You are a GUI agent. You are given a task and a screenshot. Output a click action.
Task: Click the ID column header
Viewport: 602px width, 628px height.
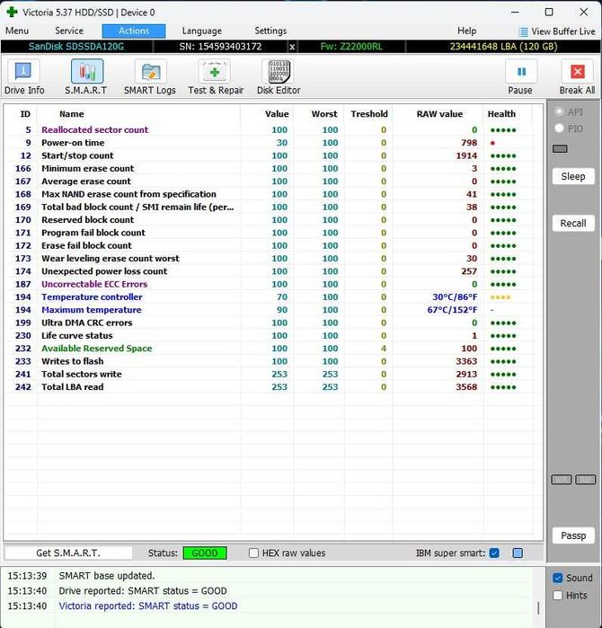coord(25,114)
